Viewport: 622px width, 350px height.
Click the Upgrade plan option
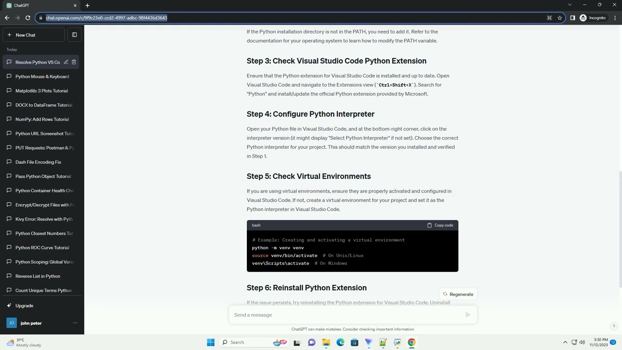pos(42,306)
